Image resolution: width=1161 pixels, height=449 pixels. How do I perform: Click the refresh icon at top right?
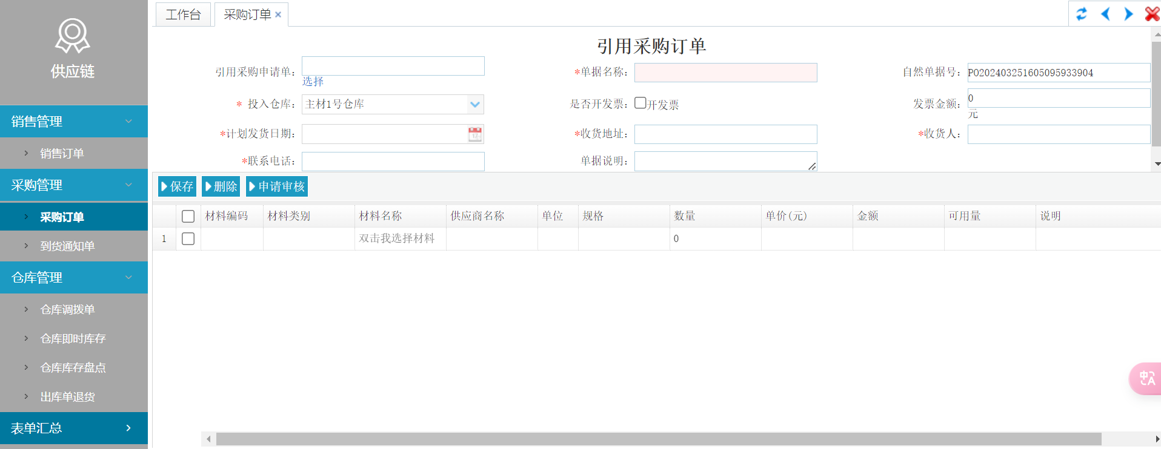coord(1082,13)
